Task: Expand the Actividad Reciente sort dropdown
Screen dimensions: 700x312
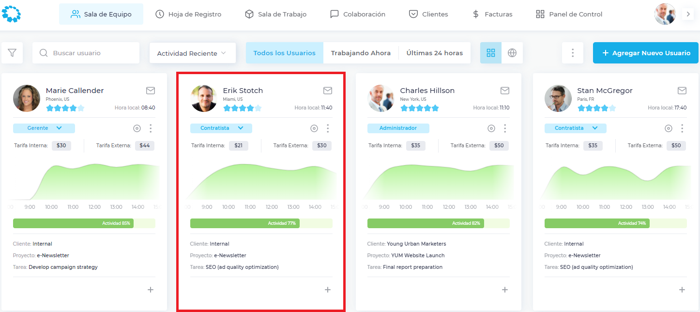Action: point(193,53)
